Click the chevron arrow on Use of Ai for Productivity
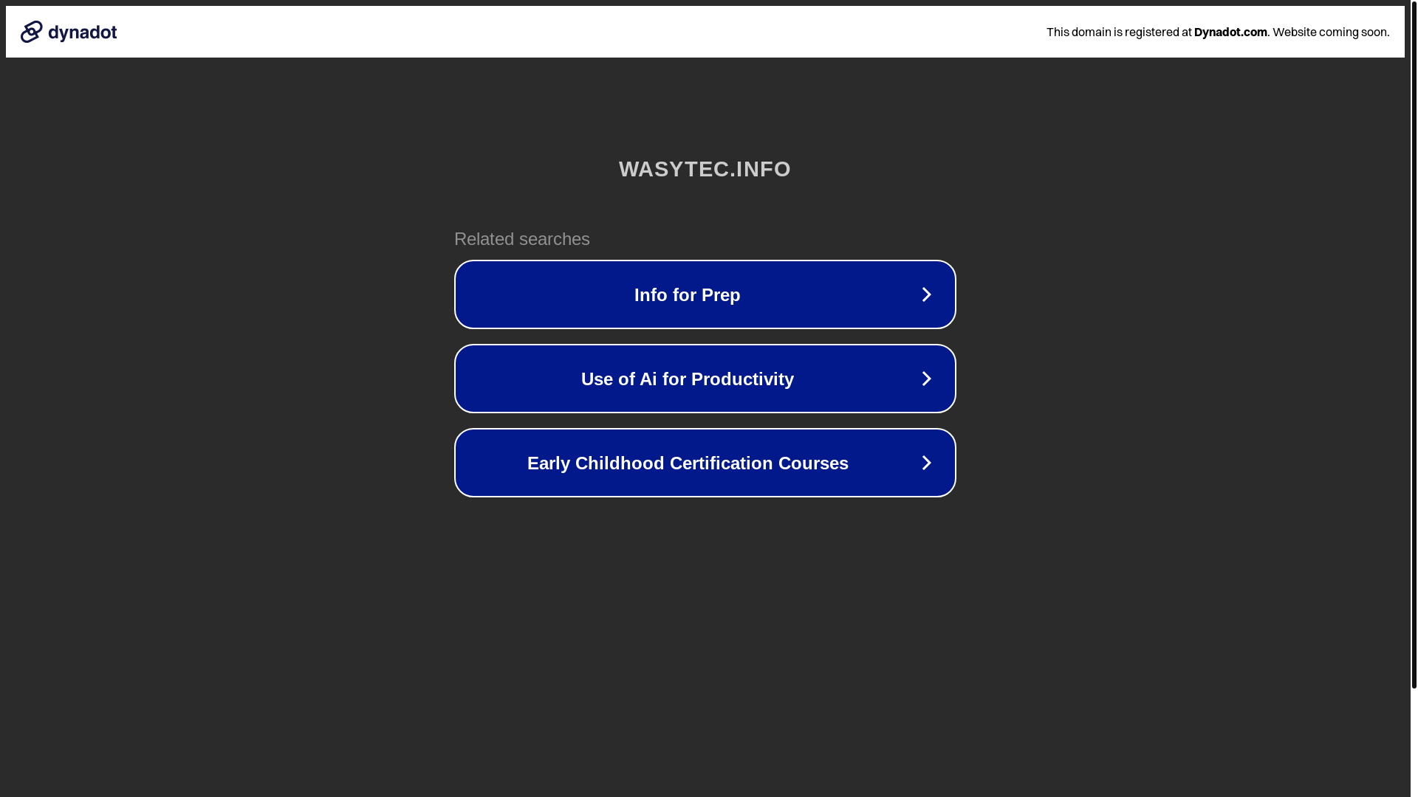Image resolution: width=1418 pixels, height=797 pixels. pos(926,379)
